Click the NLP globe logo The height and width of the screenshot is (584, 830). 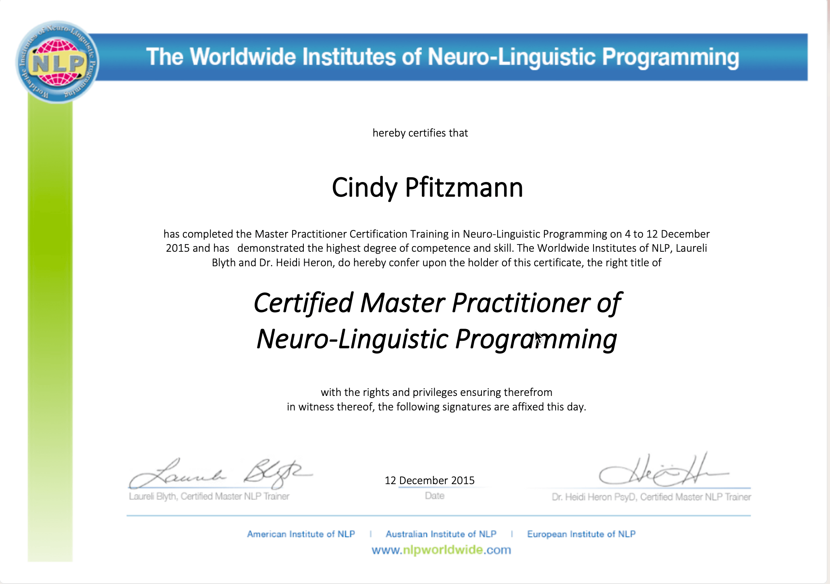[58, 62]
